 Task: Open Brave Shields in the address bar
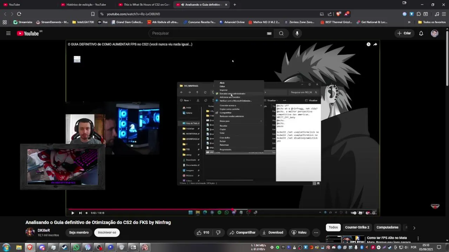point(338,14)
